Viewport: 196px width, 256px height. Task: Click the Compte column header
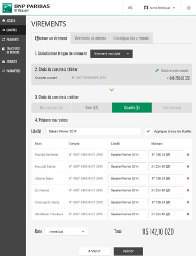(x=74, y=143)
